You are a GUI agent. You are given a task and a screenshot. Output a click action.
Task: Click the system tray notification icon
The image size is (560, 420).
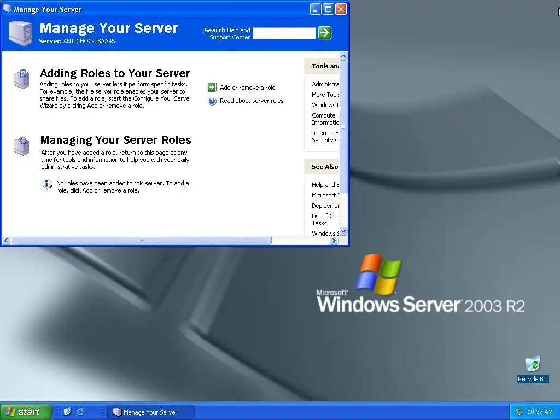tap(520, 412)
